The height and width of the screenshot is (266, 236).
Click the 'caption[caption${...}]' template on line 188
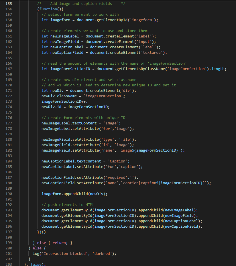164,183
